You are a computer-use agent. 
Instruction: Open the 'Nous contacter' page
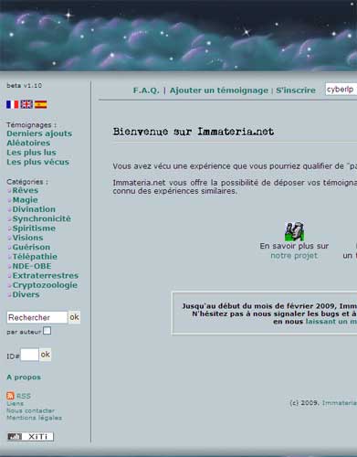click(x=30, y=410)
